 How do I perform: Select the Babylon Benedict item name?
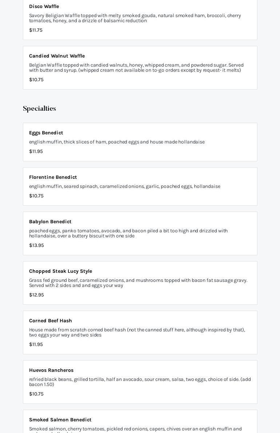click(x=50, y=222)
